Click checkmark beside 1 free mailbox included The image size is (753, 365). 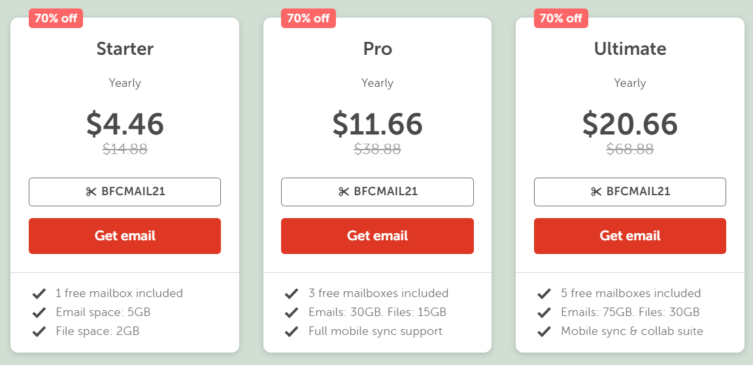pyautogui.click(x=39, y=294)
